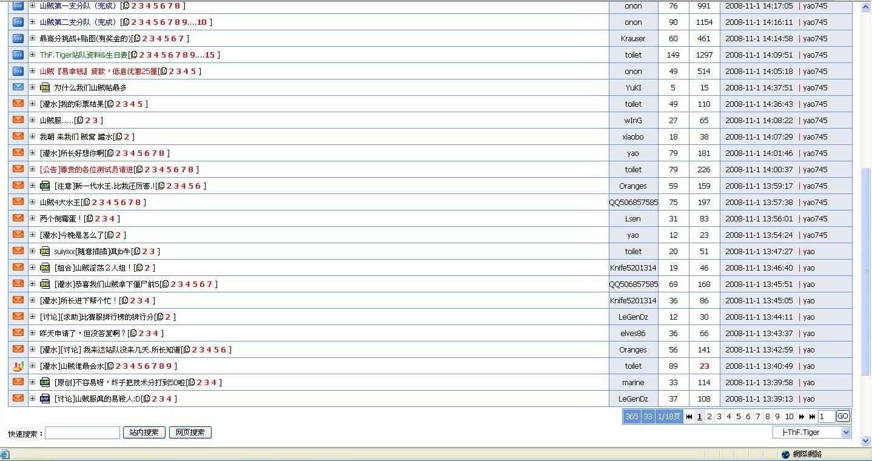Click the next pages double-arrow icon
872x461 pixels.
click(x=802, y=417)
